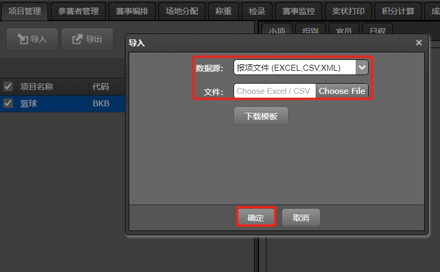Screen dimensions: 440x272
Task: Click the Choose File button
Action: (342, 91)
